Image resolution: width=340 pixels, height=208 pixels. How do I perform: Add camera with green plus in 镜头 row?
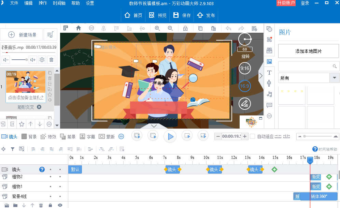[x=274, y=169]
